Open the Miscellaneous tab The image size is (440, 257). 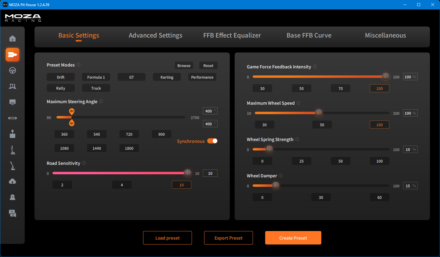tap(385, 35)
